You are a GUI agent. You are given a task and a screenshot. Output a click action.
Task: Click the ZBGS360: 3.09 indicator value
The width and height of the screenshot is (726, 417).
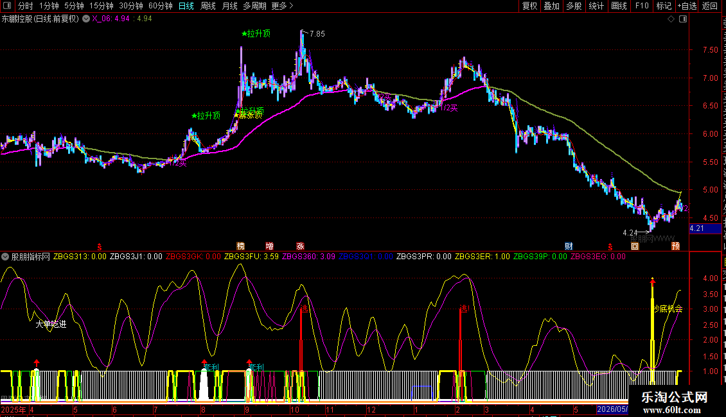tap(309, 256)
